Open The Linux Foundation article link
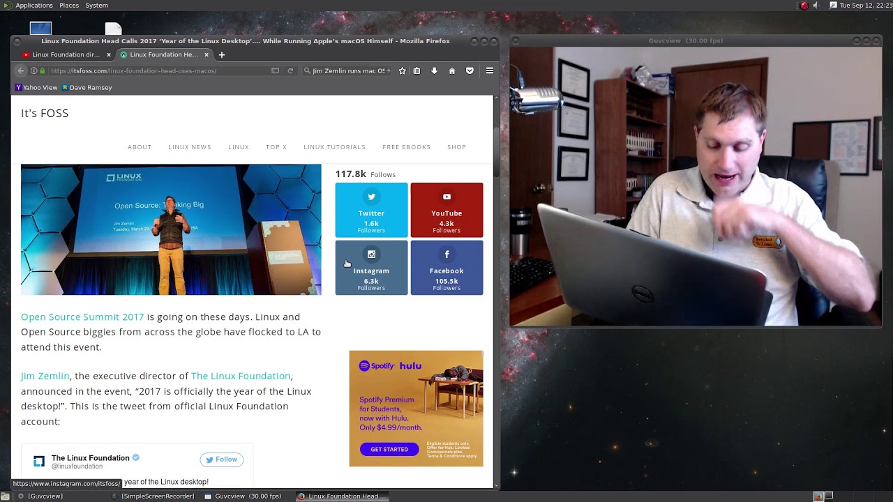The width and height of the screenshot is (893, 502). click(x=241, y=376)
